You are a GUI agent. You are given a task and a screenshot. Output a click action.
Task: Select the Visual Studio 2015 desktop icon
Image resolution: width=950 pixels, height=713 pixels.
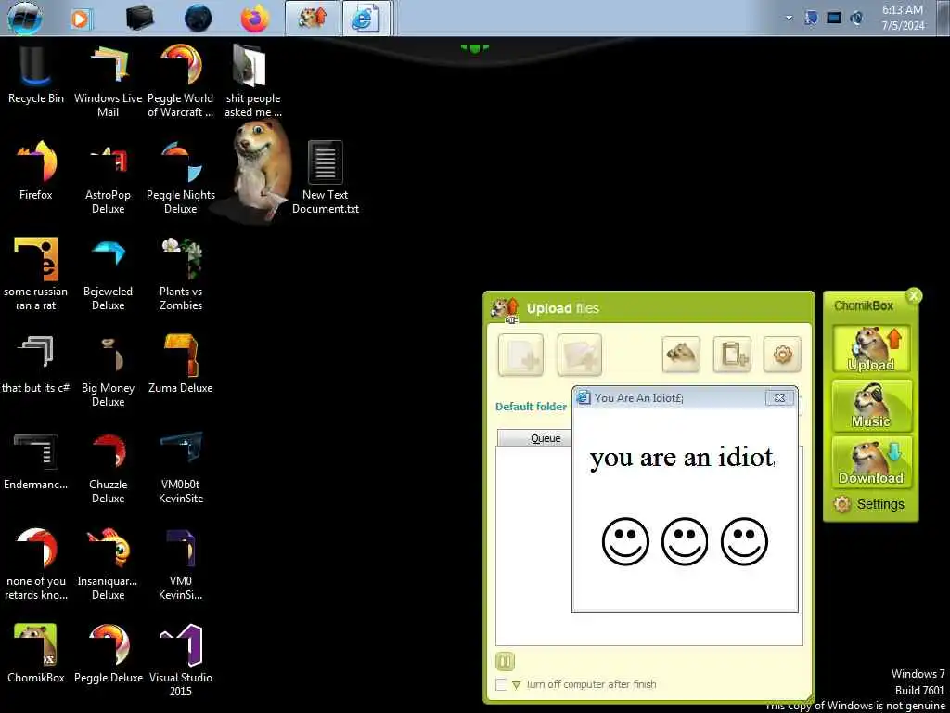point(181,660)
